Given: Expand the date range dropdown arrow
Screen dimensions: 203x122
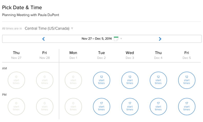Looking at the screenshot, I should click(121, 39).
